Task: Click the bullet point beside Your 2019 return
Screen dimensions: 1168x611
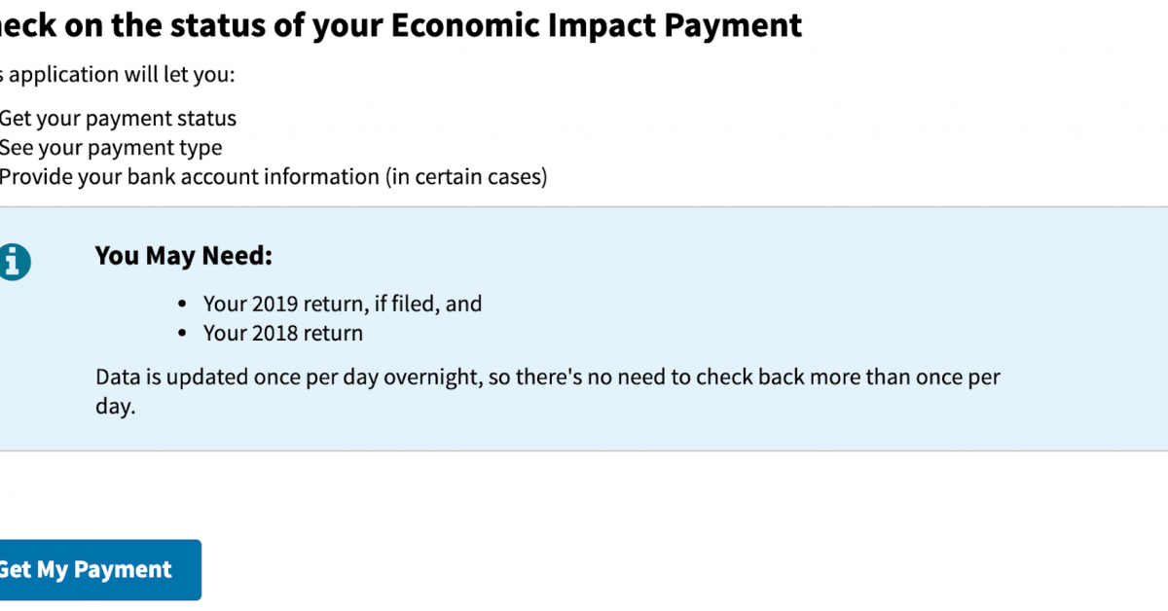Action: (x=181, y=303)
